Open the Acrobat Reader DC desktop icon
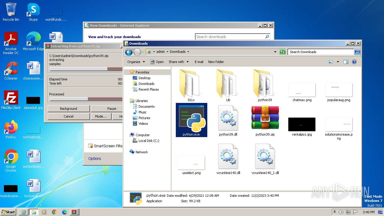Viewport: 384px width, 216px height. (x=11, y=43)
